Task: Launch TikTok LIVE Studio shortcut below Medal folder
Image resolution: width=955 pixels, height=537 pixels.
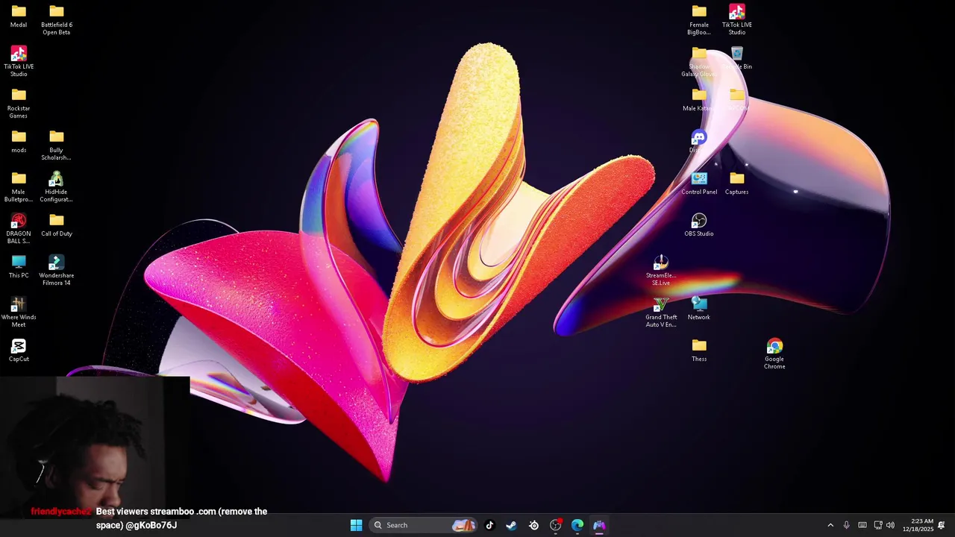Action: tap(19, 61)
